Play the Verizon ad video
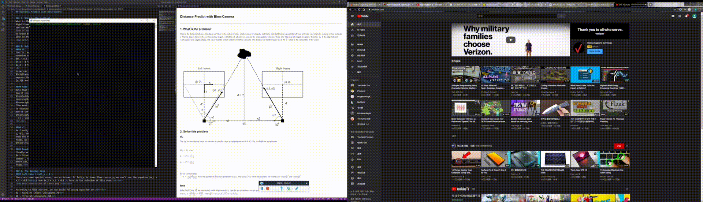 click(x=511, y=40)
